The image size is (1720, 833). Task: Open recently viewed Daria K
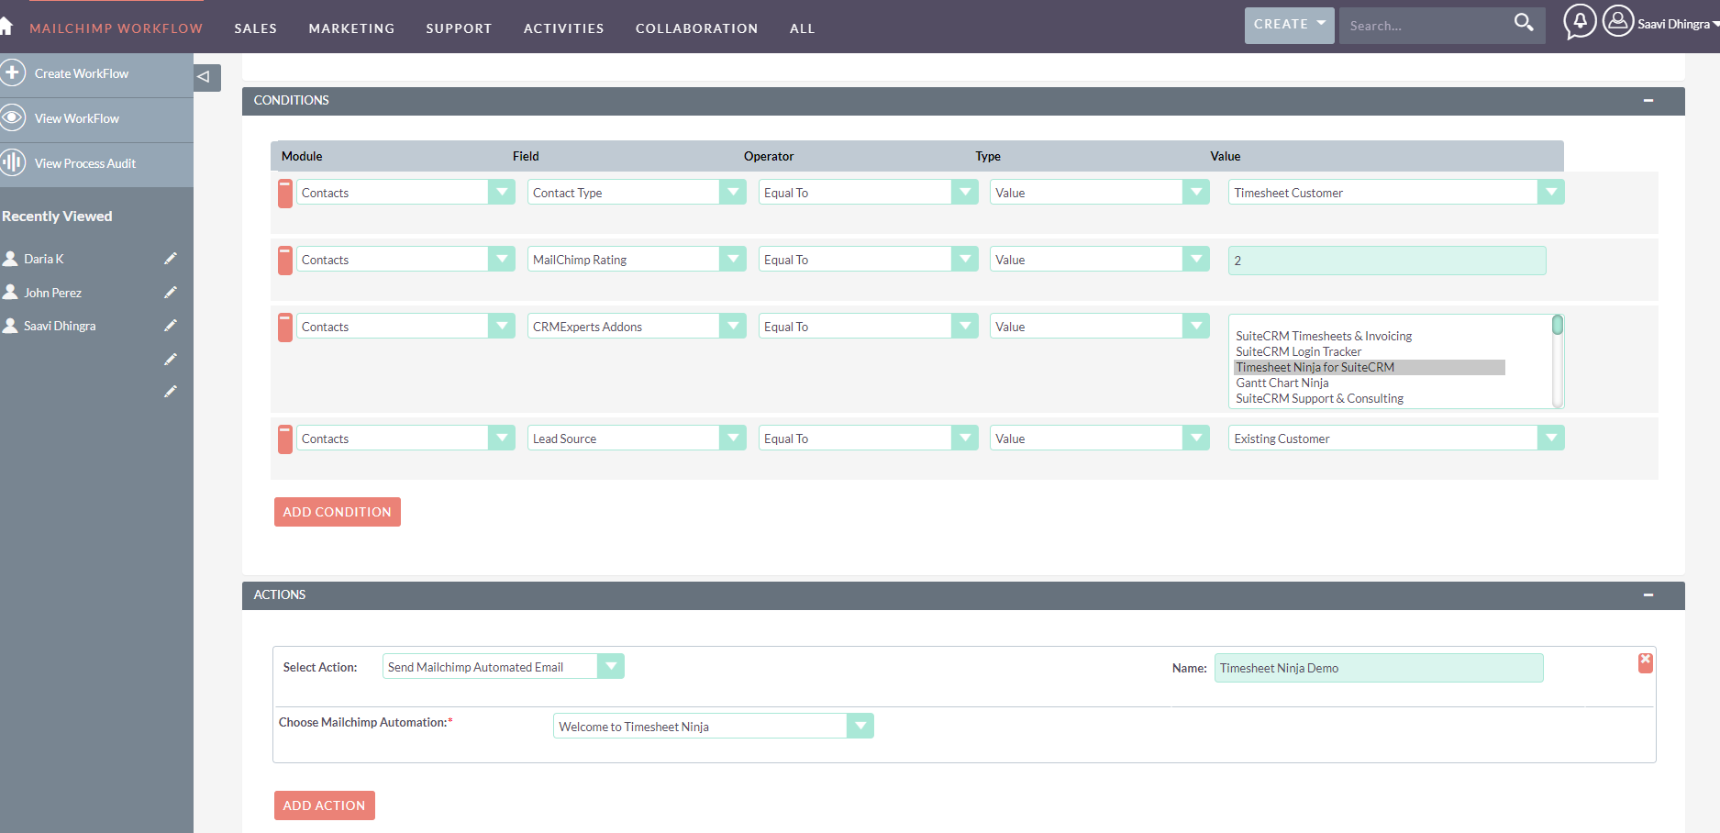click(44, 259)
